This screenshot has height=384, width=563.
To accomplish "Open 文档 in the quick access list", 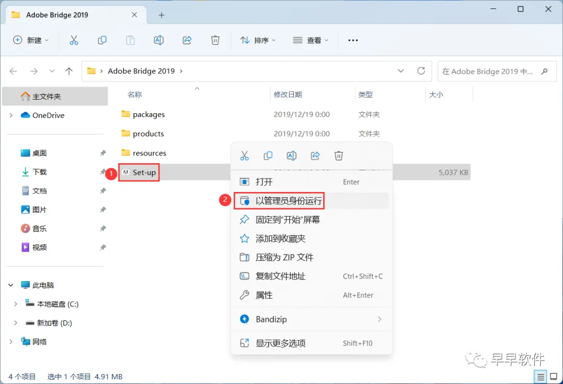I will pos(34,191).
